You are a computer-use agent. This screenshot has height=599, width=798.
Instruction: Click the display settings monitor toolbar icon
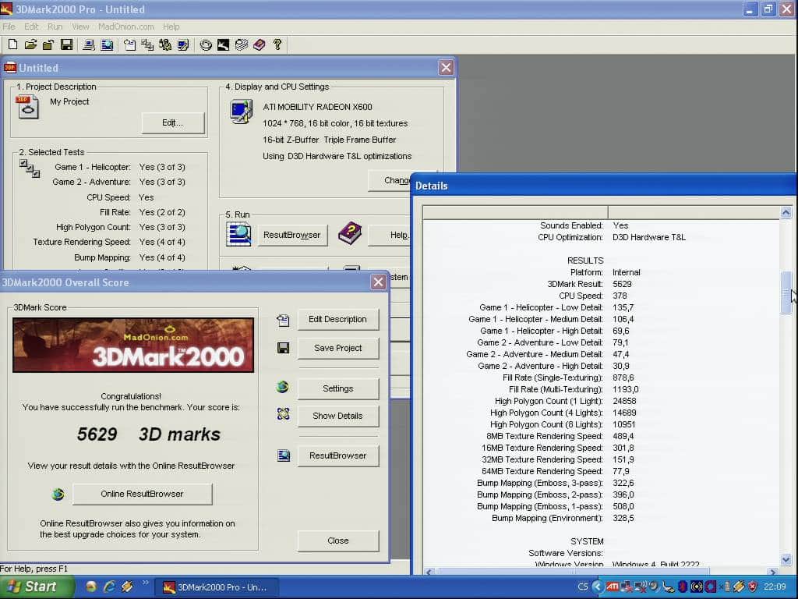[183, 44]
